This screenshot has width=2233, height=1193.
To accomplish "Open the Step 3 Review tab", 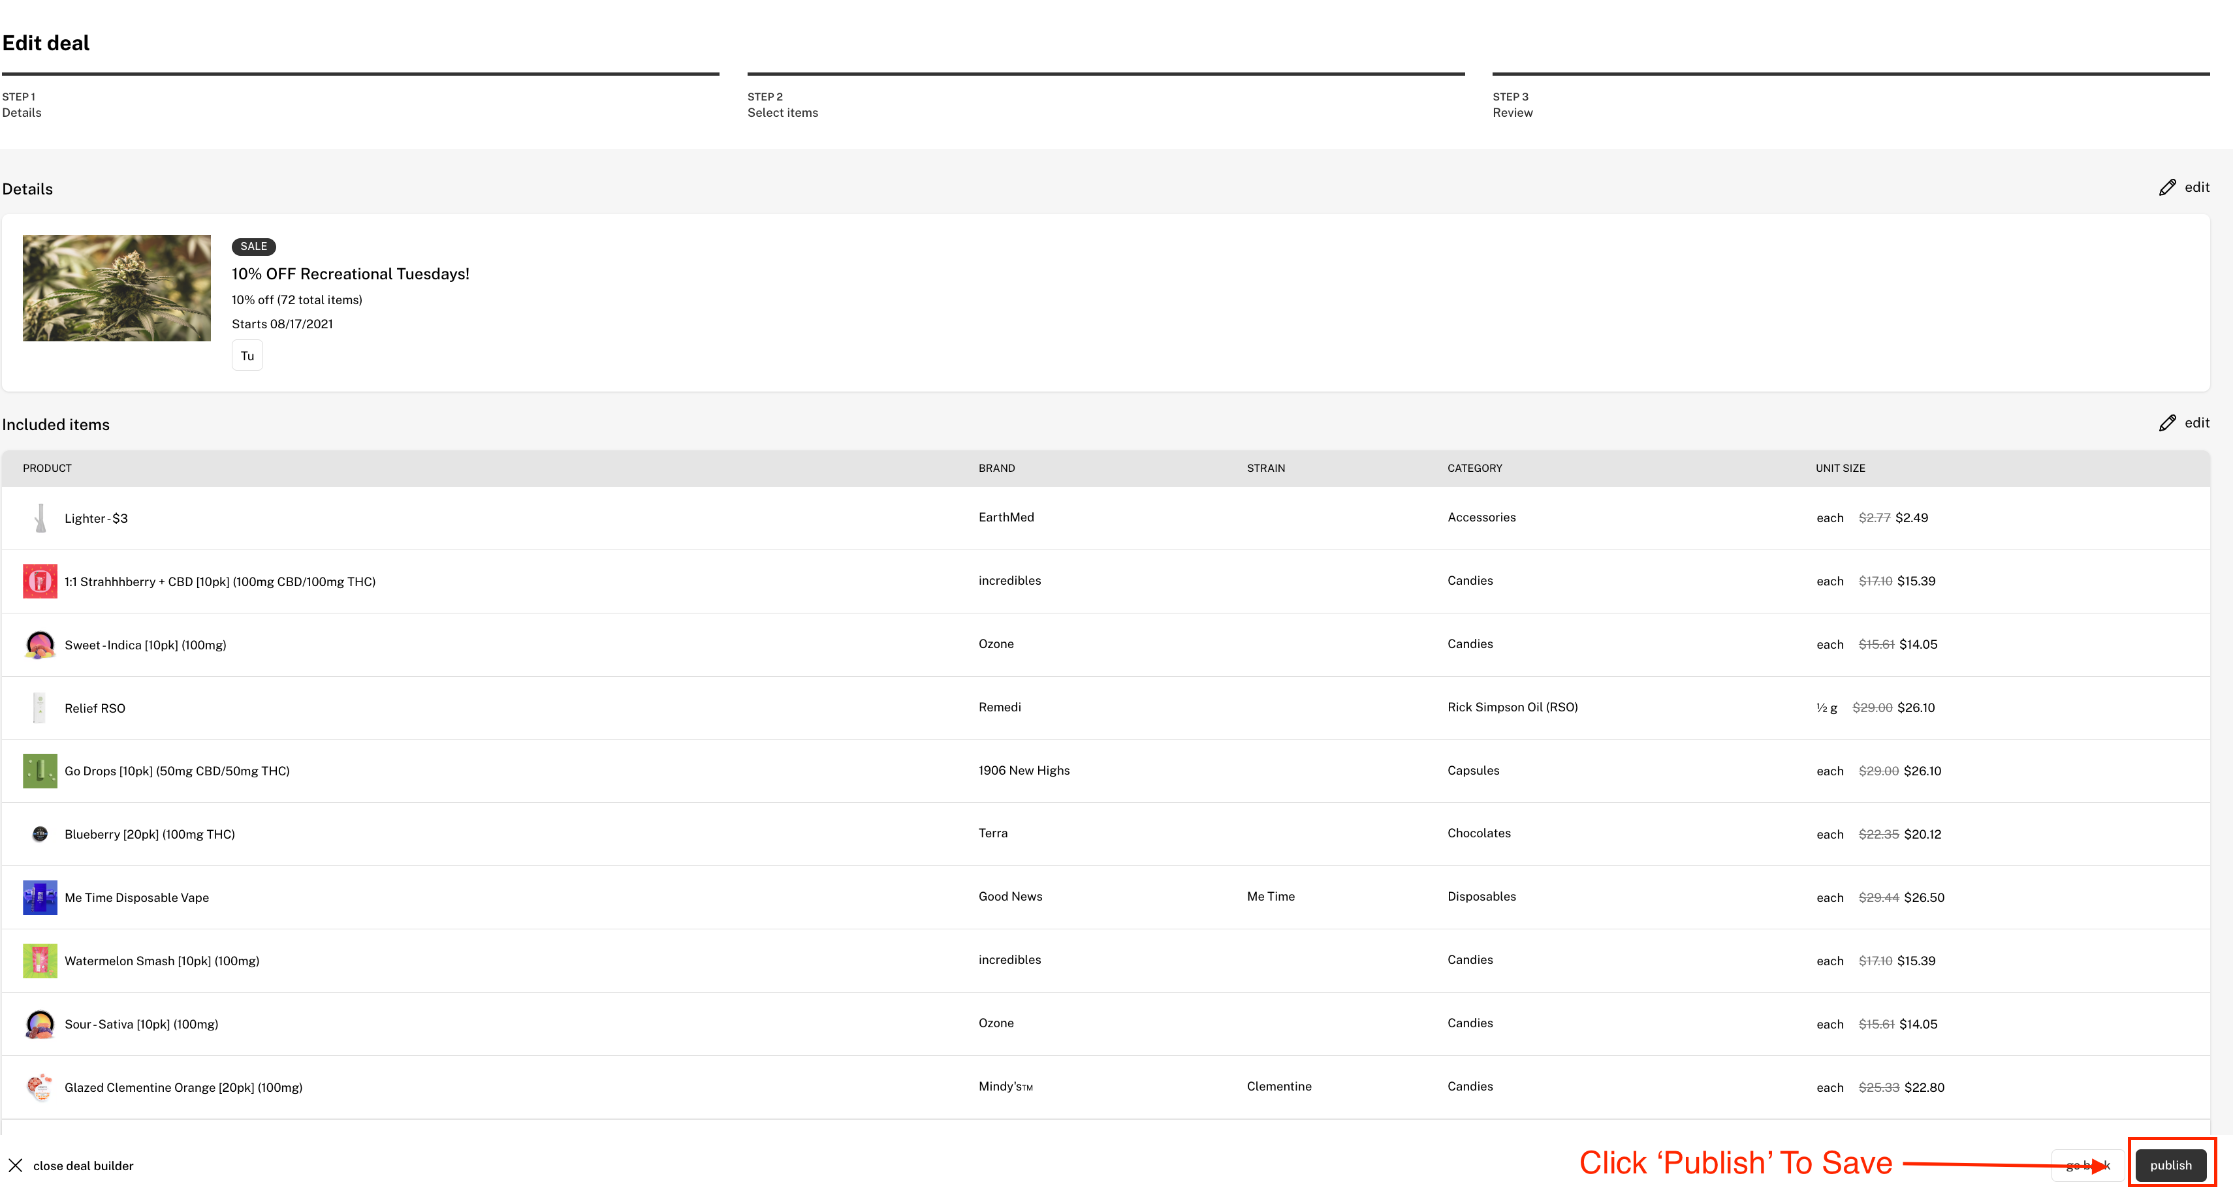I will click(1512, 105).
